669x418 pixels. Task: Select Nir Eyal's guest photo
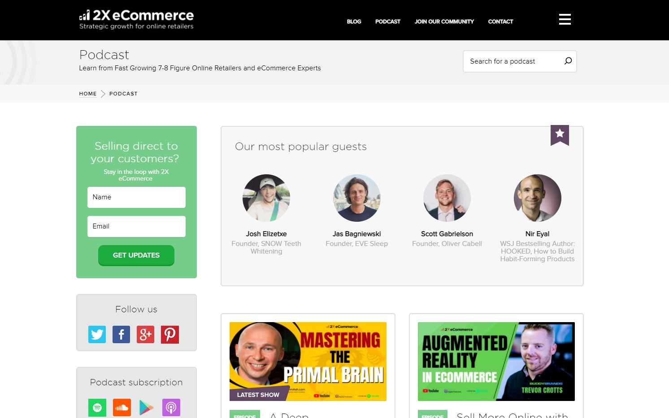click(537, 198)
